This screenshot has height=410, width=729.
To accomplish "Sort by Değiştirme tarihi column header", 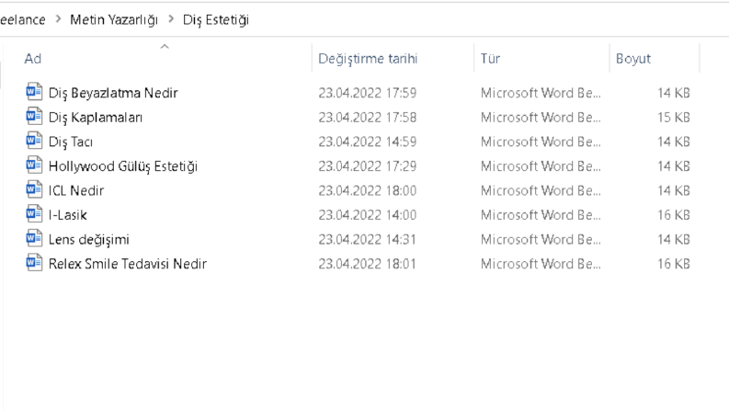I will click(x=368, y=59).
